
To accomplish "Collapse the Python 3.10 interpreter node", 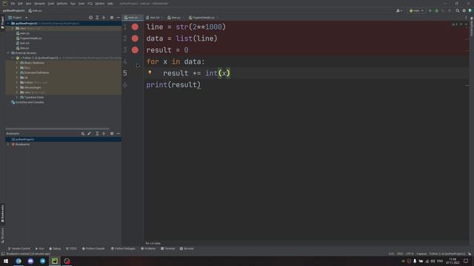I will [13, 58].
